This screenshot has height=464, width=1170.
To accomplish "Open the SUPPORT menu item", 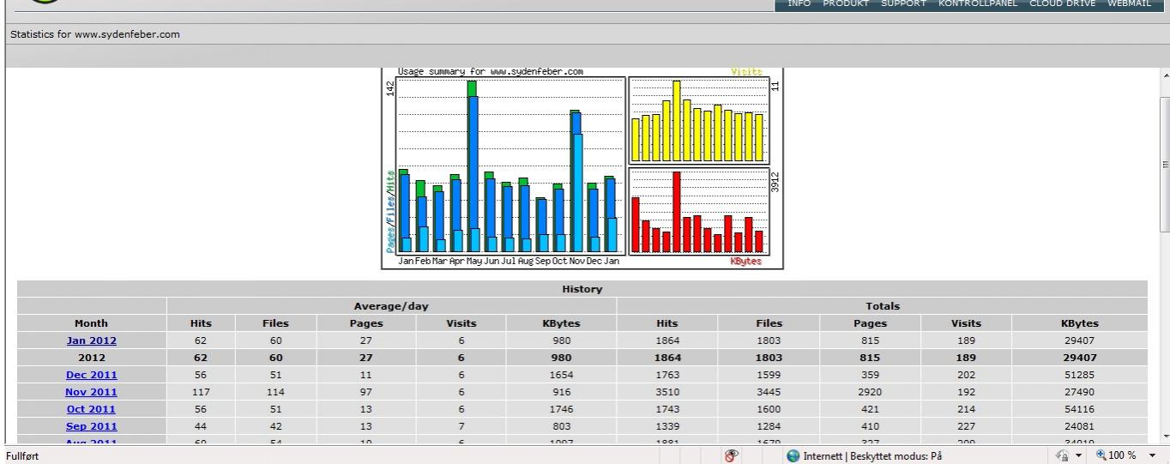I will pyautogui.click(x=904, y=3).
